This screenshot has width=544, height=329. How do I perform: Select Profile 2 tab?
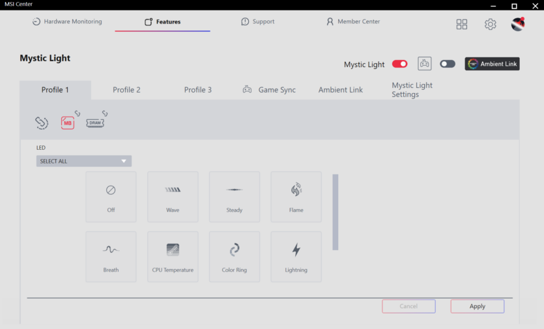click(126, 90)
